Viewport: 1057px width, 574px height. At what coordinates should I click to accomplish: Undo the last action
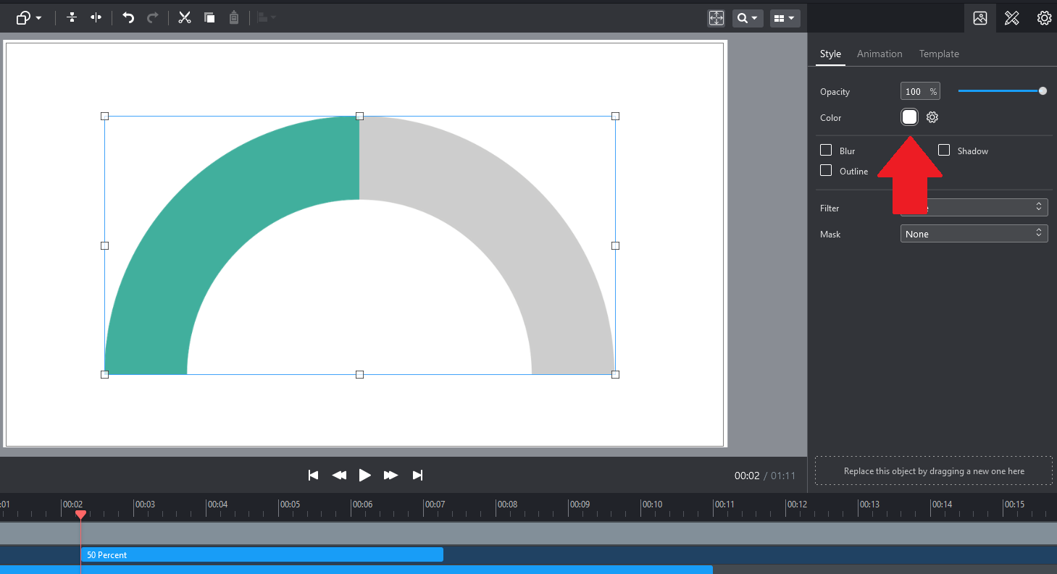click(x=128, y=18)
